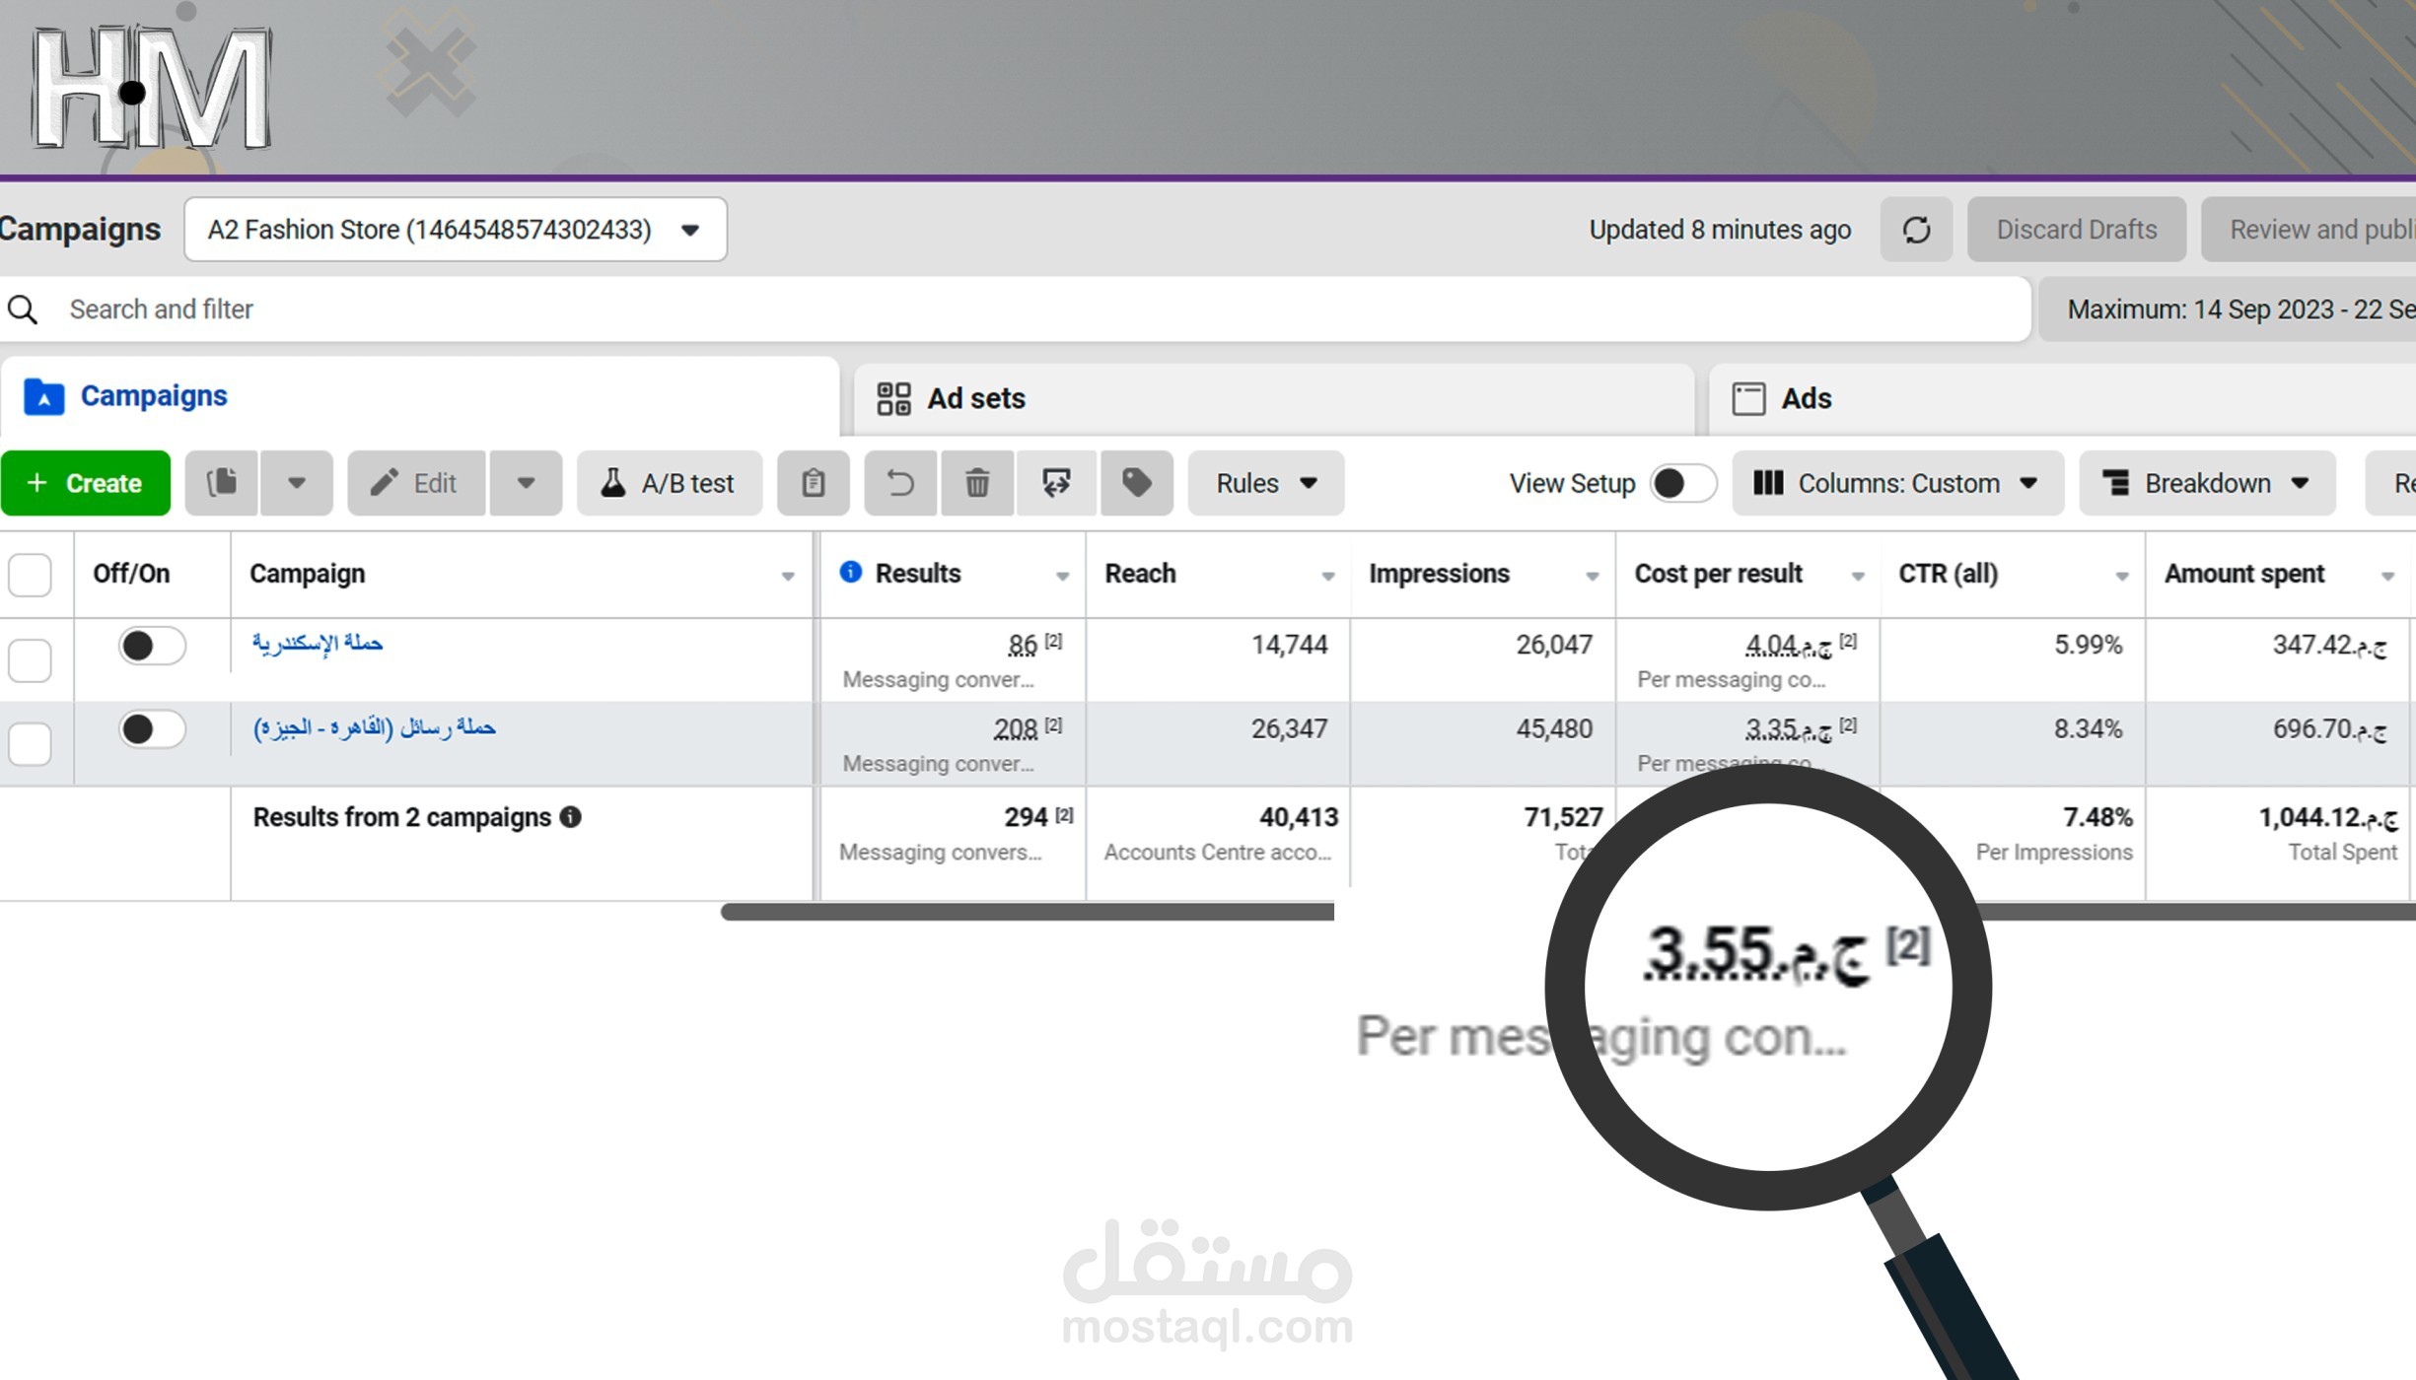The image size is (2416, 1380).
Task: Click the green Create button
Action: (x=86, y=483)
